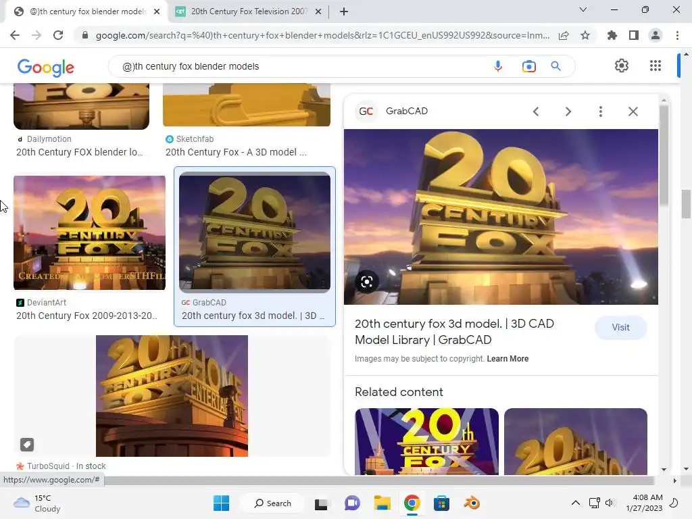This screenshot has width=692, height=519.
Task: Go to Google homepage via logo
Action: point(46,67)
